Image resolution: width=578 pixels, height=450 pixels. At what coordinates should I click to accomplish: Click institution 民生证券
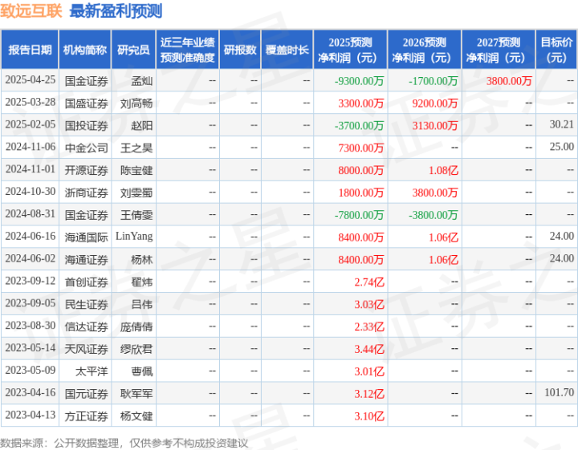pyautogui.click(x=86, y=305)
